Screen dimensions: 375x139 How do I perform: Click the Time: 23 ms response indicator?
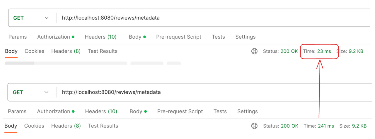tap(317, 51)
